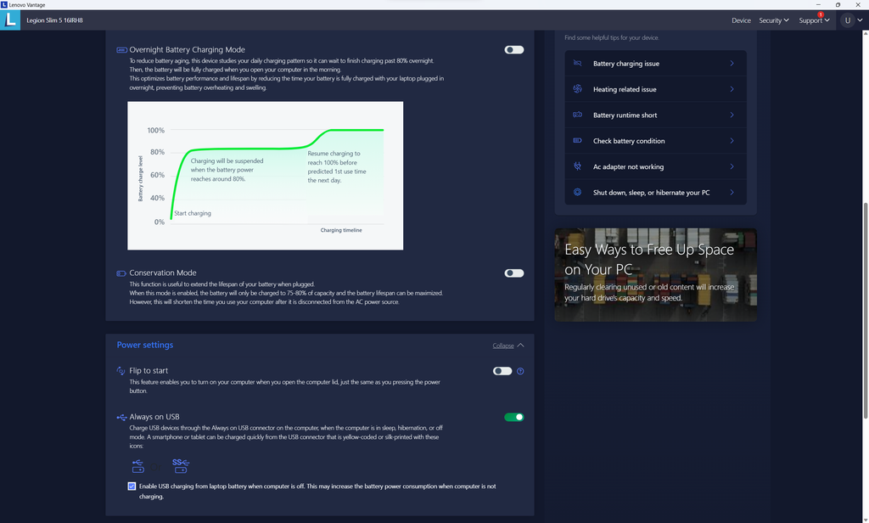Disable the Always on USB toggle
The image size is (869, 523).
[513, 417]
